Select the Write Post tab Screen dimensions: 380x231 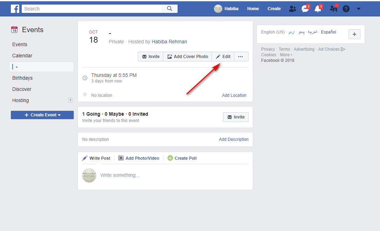click(96, 158)
